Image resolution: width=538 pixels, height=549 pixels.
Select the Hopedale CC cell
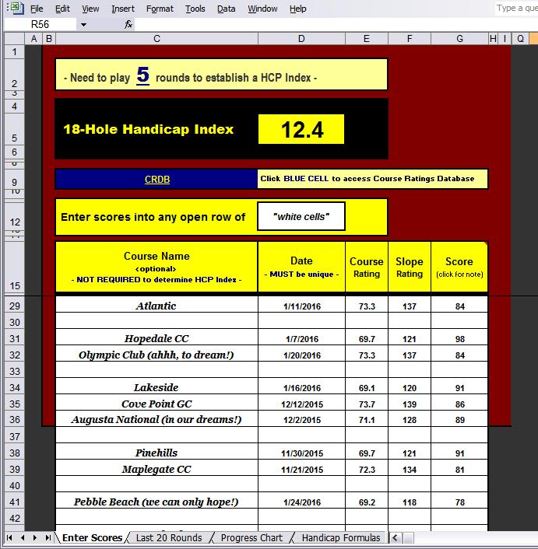click(156, 337)
